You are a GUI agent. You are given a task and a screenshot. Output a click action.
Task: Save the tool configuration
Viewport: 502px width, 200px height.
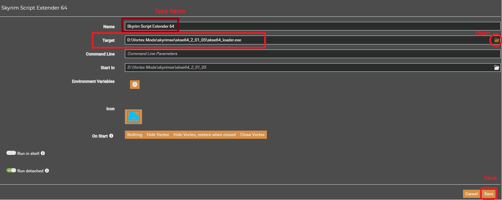489,194
